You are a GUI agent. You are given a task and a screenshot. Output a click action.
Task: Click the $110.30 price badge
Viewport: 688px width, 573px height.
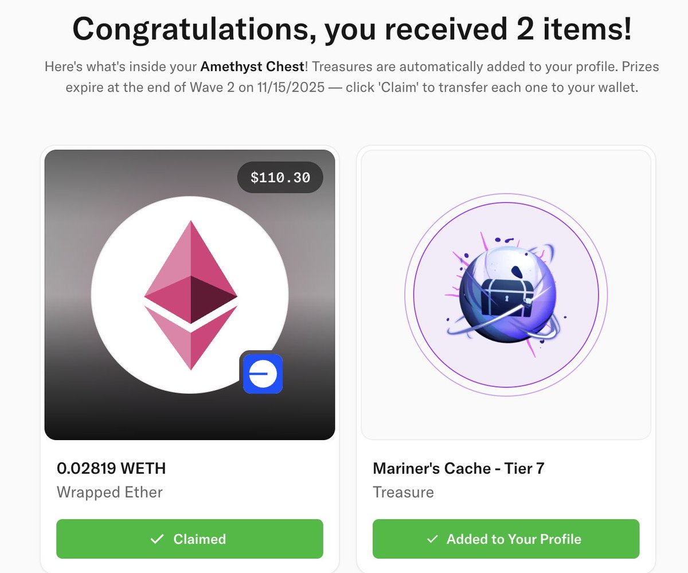pos(280,178)
